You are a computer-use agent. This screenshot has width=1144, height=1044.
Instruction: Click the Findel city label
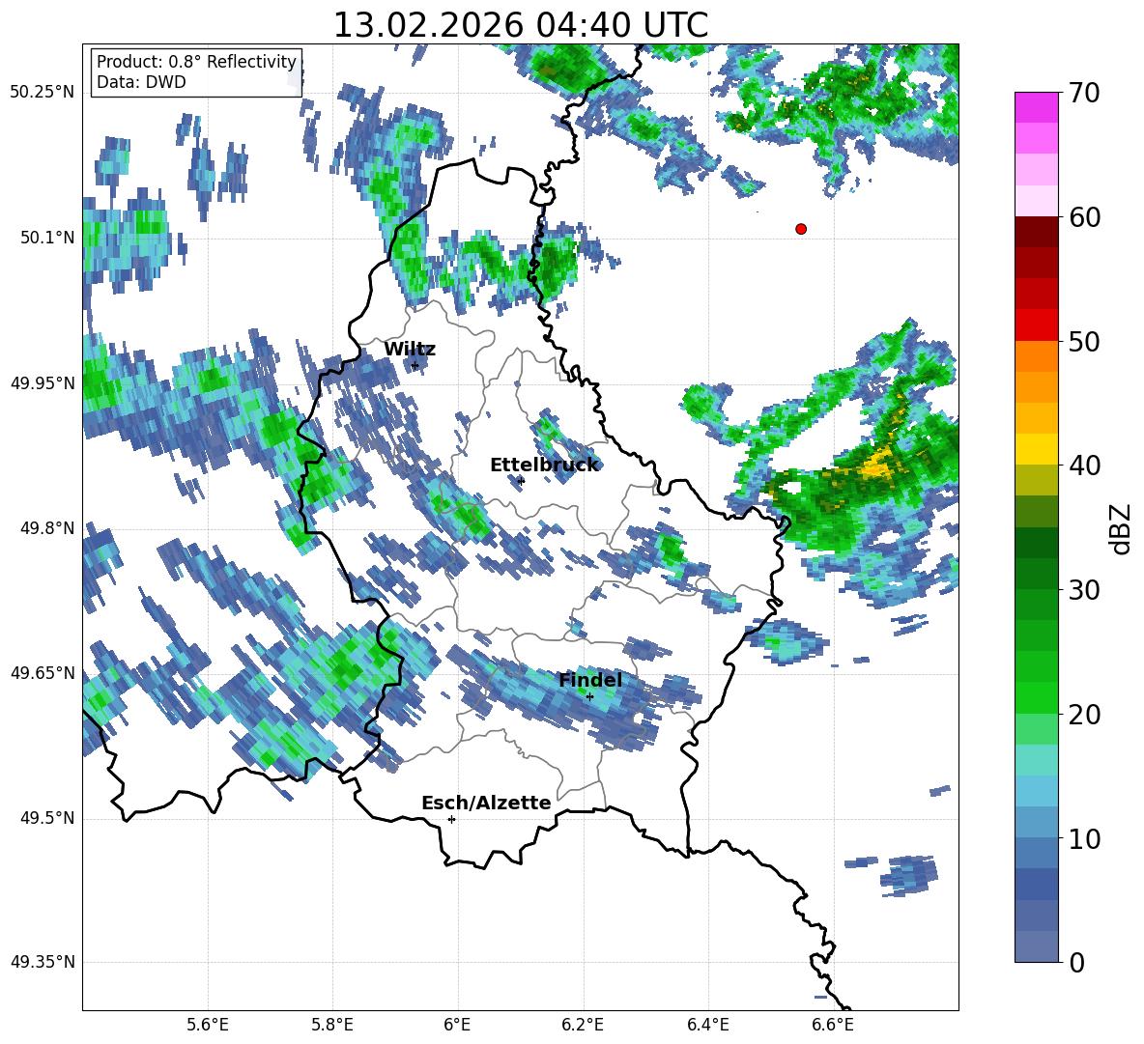pyautogui.click(x=590, y=680)
